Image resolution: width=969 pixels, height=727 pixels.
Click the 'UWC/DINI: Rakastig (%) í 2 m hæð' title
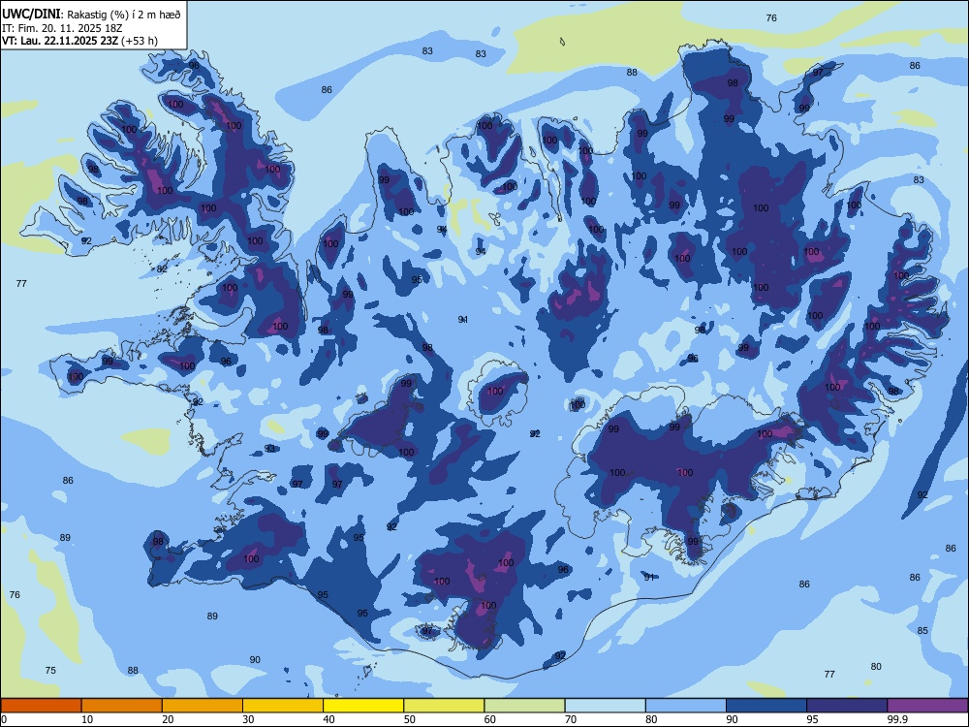(91, 15)
